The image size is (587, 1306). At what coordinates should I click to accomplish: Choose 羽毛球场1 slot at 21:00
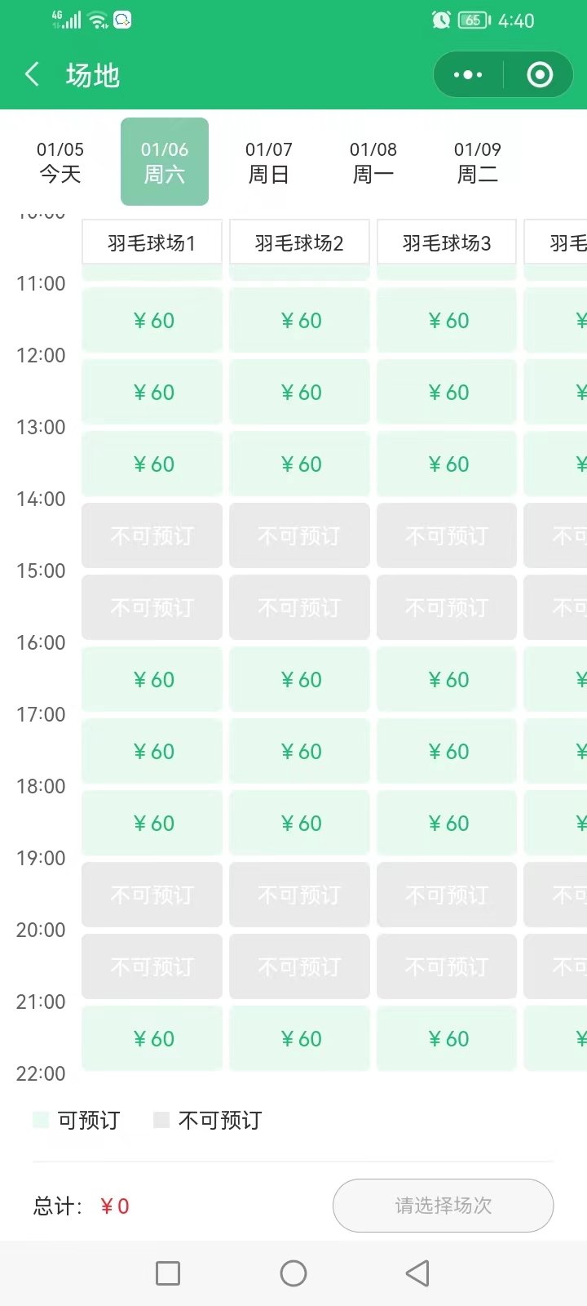(152, 1039)
